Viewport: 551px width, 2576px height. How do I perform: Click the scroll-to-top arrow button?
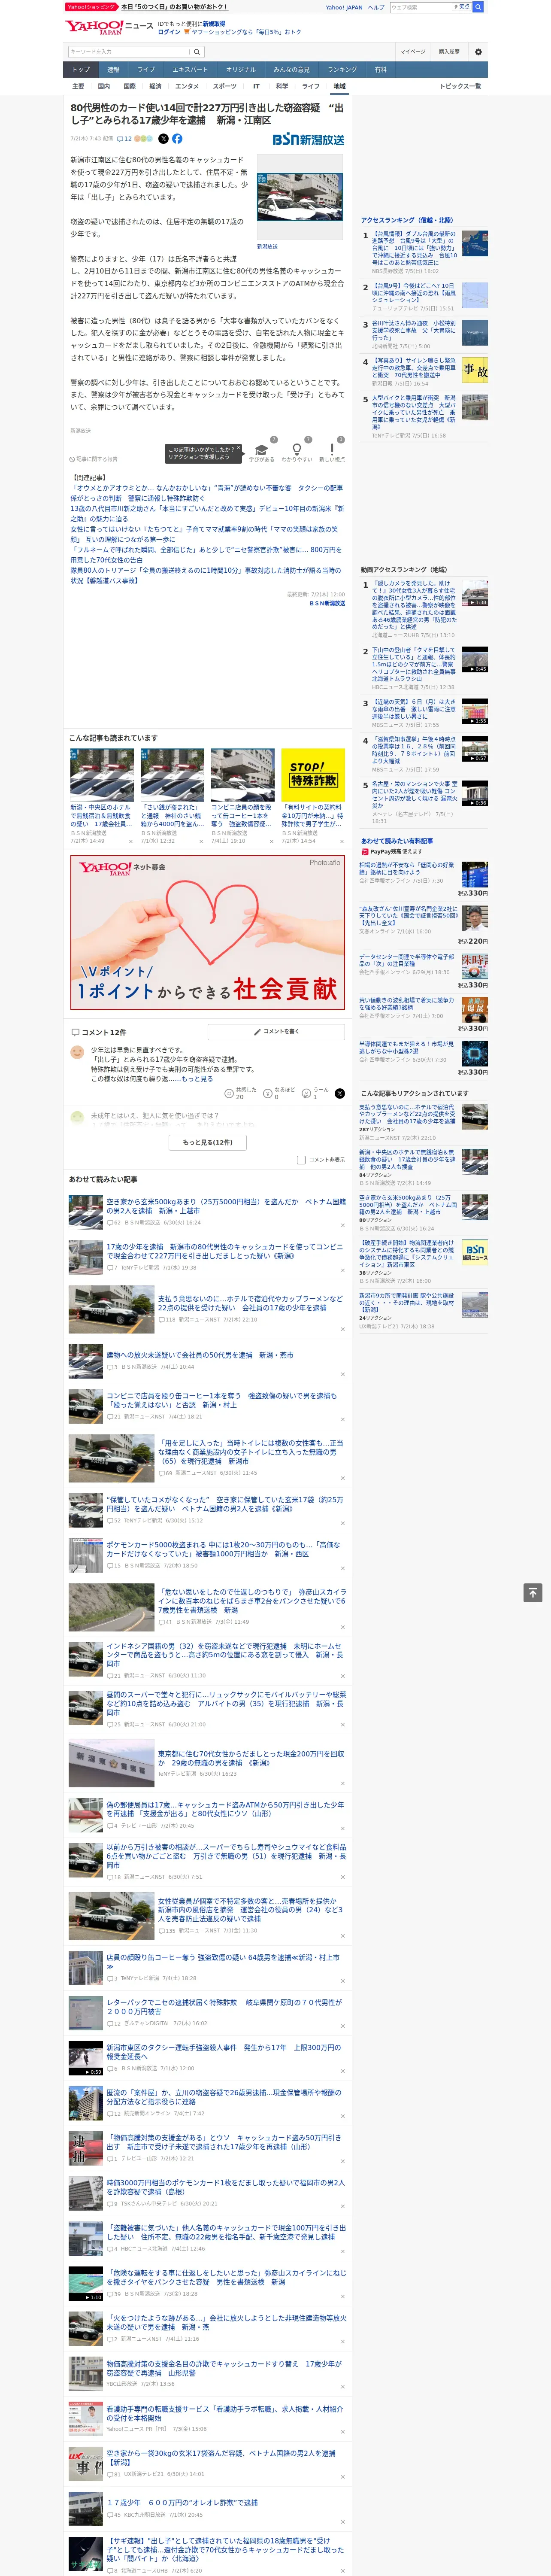pyautogui.click(x=533, y=1593)
